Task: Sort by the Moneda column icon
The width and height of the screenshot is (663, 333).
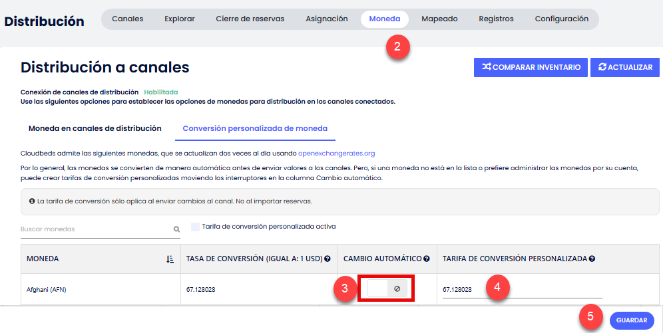Action: click(x=170, y=259)
